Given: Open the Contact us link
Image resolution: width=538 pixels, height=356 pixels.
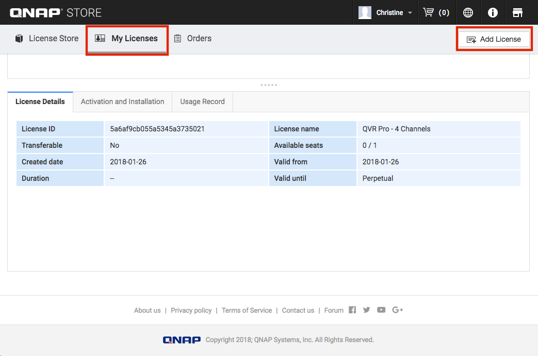Looking at the screenshot, I should click(298, 310).
